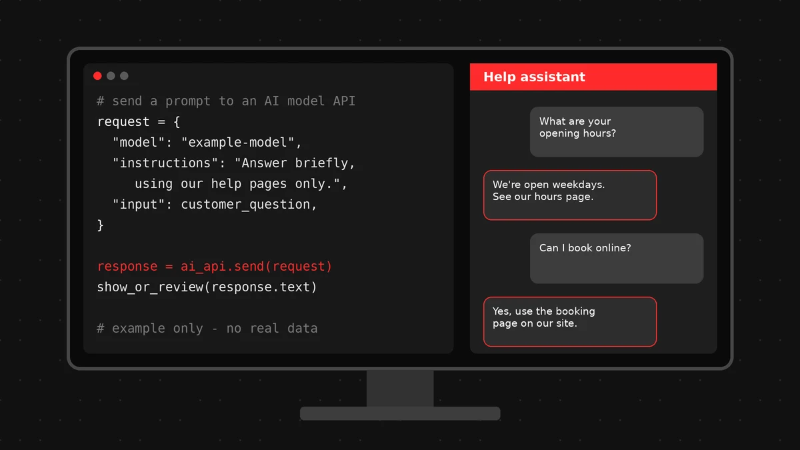Click the red "response = ai_api.send(request)" line
This screenshot has width=800, height=450.
point(215,267)
